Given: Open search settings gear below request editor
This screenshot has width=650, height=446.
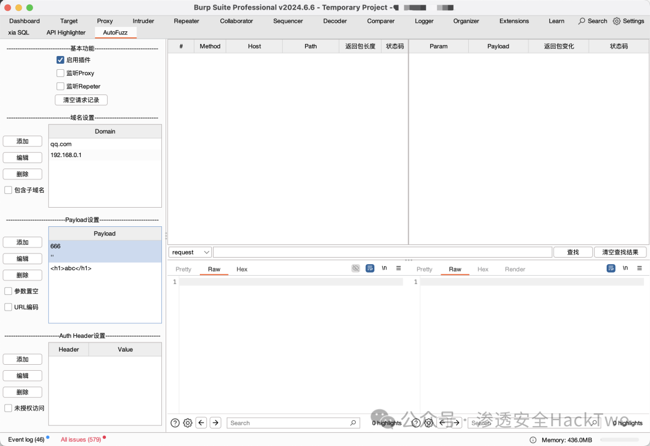Looking at the screenshot, I should pyautogui.click(x=188, y=423).
